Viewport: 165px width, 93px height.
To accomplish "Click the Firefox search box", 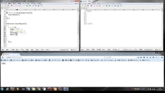I will coord(121,57).
